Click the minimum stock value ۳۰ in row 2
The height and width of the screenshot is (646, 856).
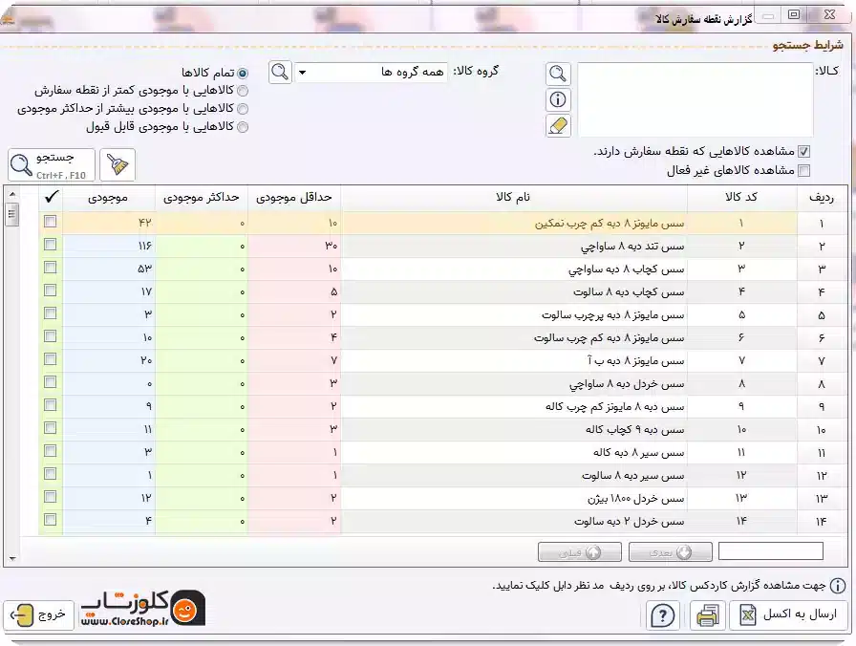click(x=332, y=247)
